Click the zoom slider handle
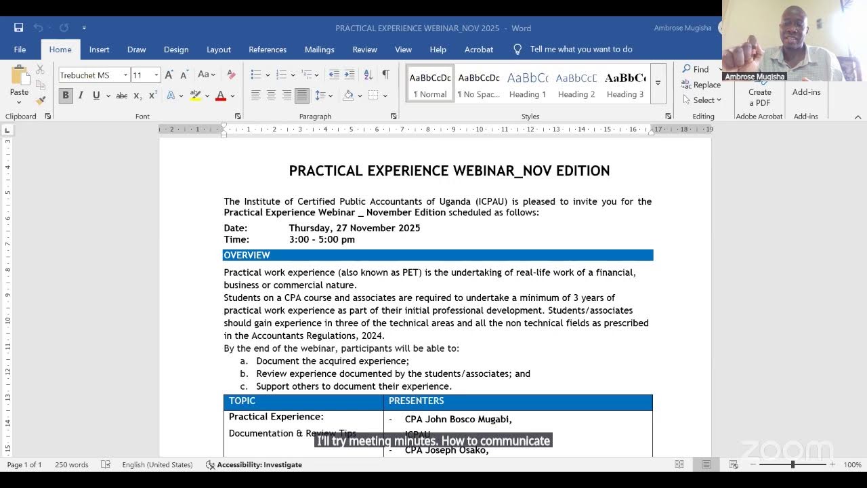This screenshot has height=488, width=867. [x=792, y=464]
